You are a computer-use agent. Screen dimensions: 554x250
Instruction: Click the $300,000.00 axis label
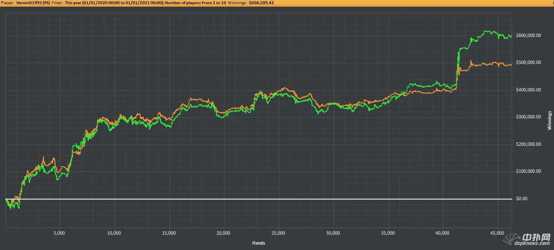[528, 117]
